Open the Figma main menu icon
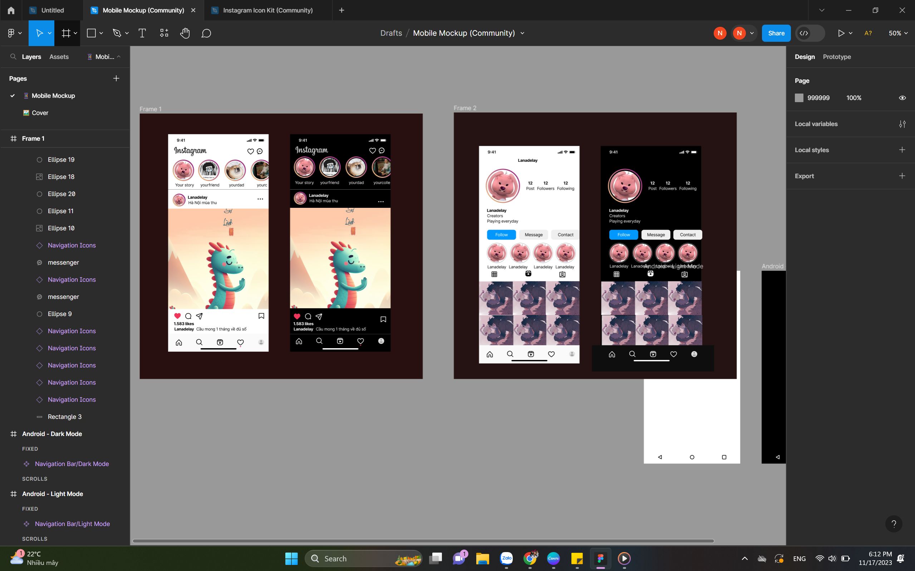This screenshot has height=571, width=915. coord(11,33)
